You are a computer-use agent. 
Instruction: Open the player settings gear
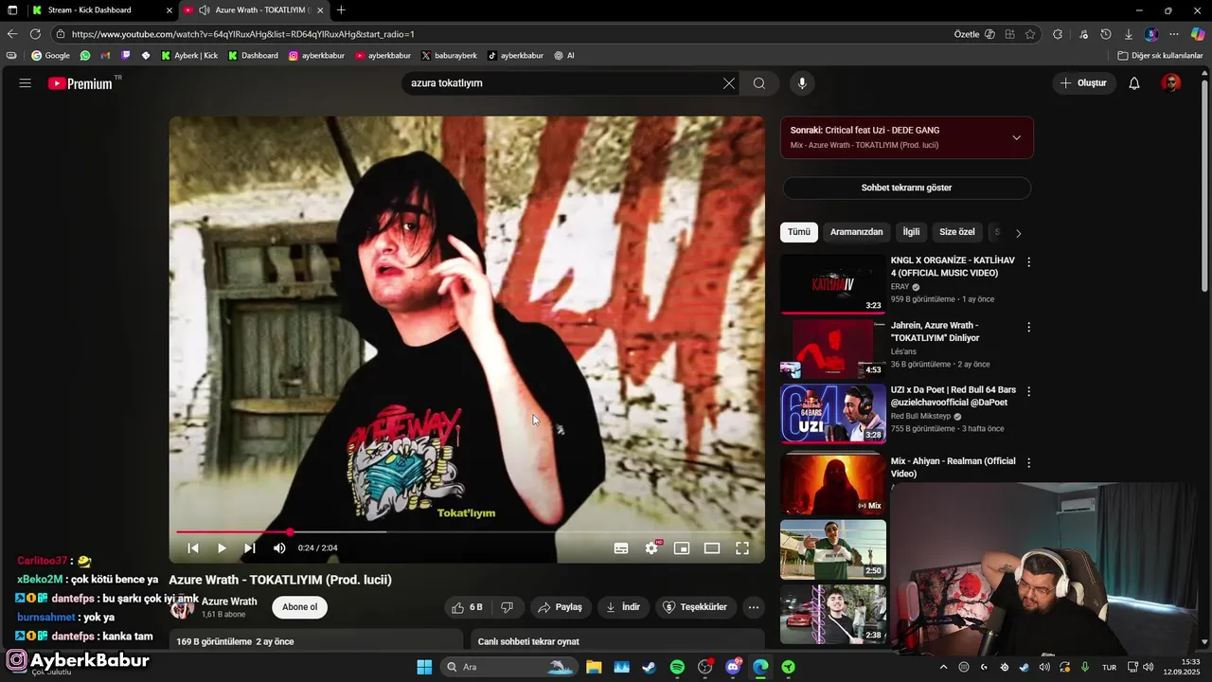tap(651, 547)
